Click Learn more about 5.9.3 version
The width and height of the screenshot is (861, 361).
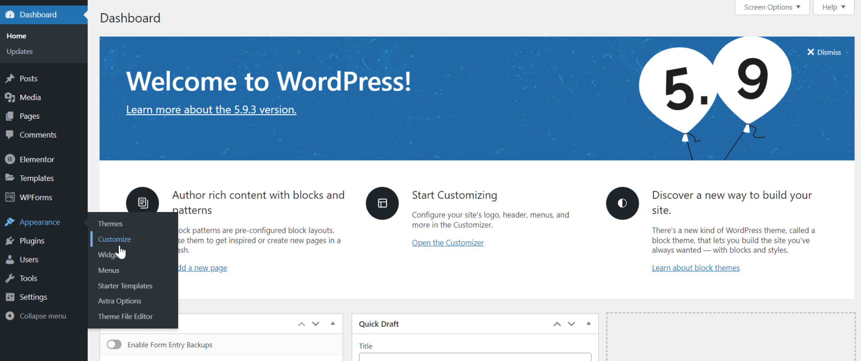tap(211, 110)
